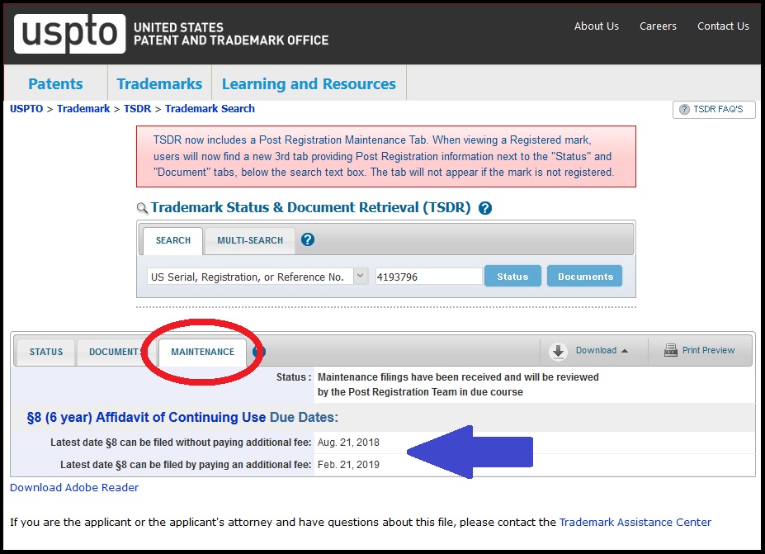Click the magnifying glass search icon
This screenshot has height=554, width=765.
click(142, 208)
